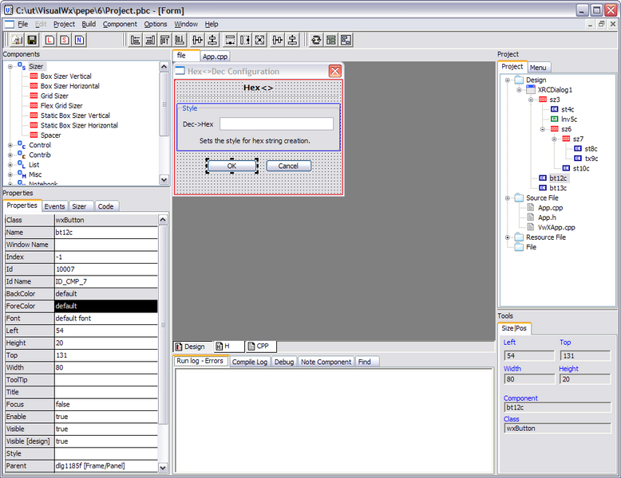Select Static Box Sizer Vertical component
The width and height of the screenshot is (621, 478).
[x=75, y=116]
